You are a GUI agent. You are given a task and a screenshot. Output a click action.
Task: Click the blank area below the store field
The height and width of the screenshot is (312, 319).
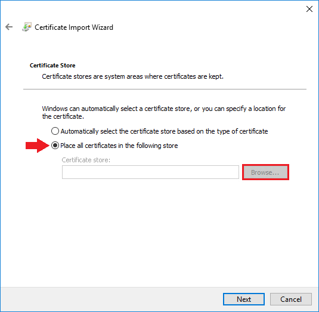[x=160, y=232]
